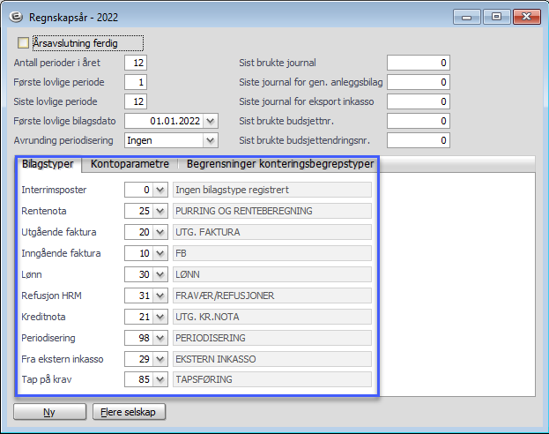Click the Flere selskap button
549x434 pixels.
pyautogui.click(x=129, y=412)
